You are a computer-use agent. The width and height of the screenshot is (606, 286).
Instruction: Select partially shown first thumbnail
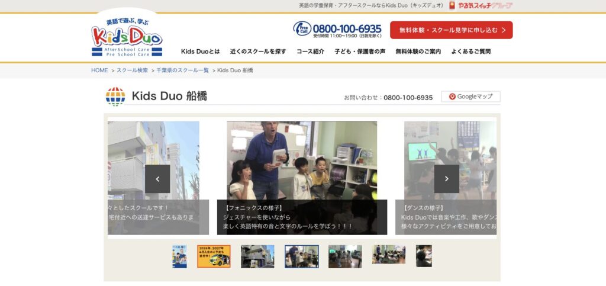(x=179, y=256)
